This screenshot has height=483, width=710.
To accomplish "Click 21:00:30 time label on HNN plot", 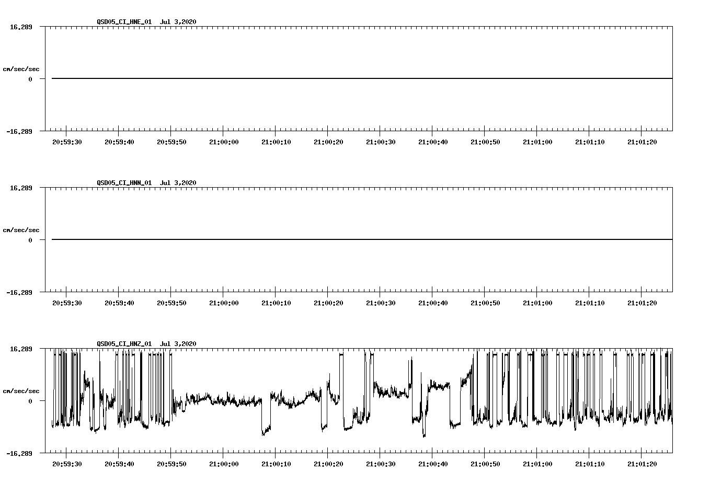I will 381,303.
